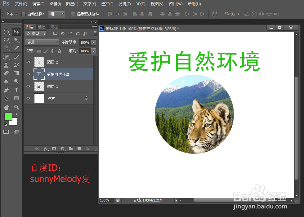The height and width of the screenshot is (217, 304).
Task: Hide the 背景 layer
Action: coord(28,98)
